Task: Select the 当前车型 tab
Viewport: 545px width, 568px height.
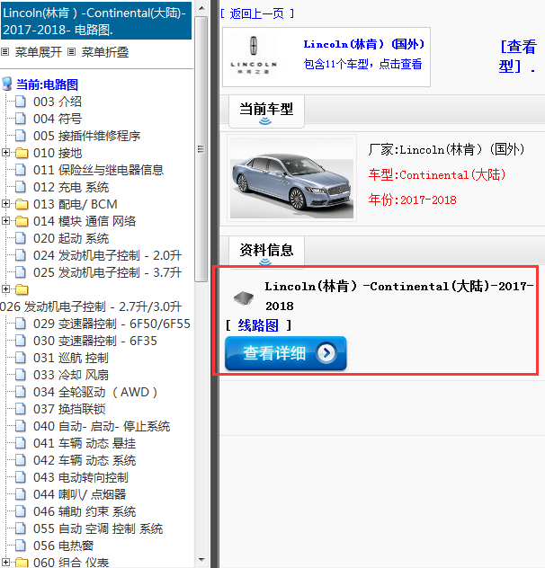Action: click(266, 111)
